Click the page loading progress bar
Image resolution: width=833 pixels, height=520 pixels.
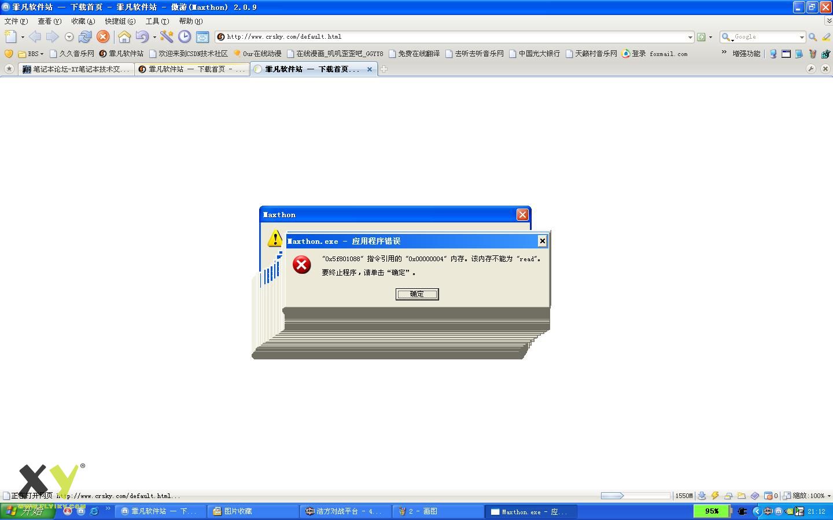(635, 496)
